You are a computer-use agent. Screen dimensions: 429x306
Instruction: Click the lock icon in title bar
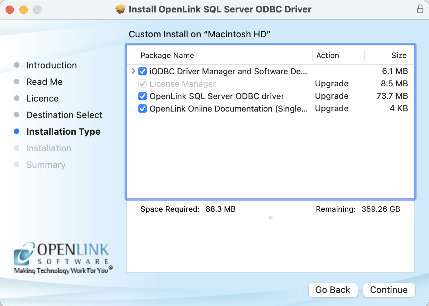point(420,9)
